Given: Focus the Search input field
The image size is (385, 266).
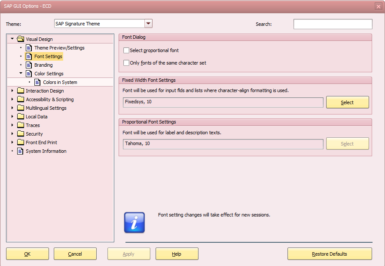Looking at the screenshot, I should 333,24.
